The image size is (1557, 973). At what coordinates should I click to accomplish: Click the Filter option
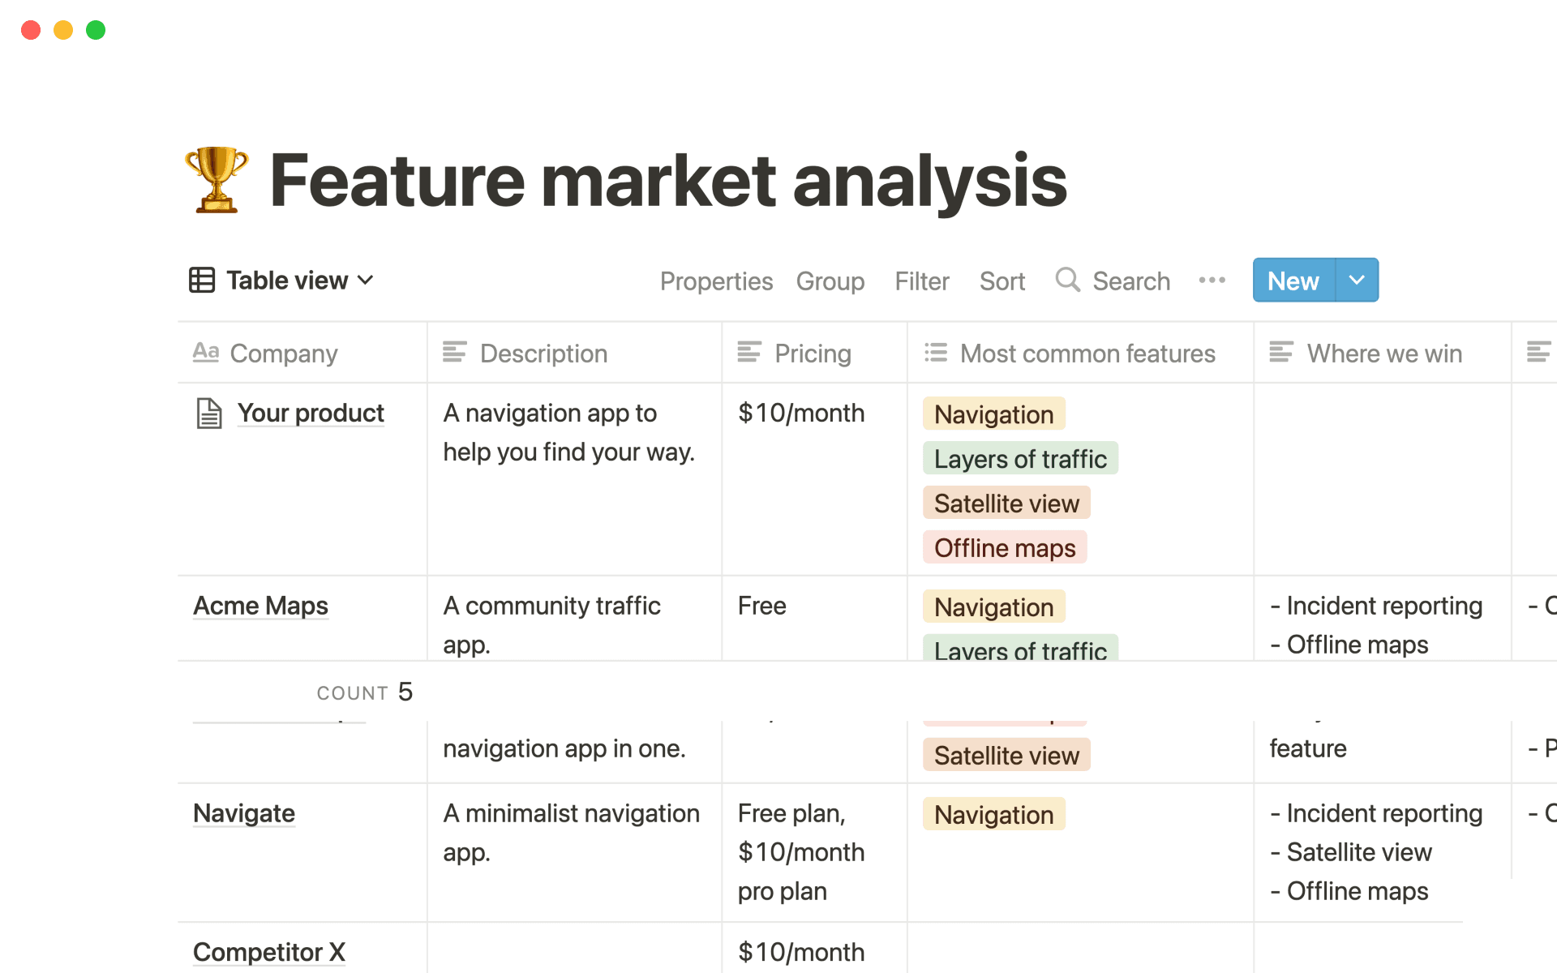pyautogui.click(x=921, y=281)
